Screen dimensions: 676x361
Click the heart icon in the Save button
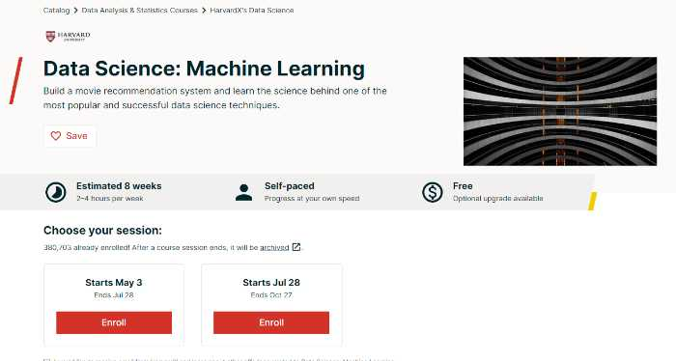pos(56,136)
